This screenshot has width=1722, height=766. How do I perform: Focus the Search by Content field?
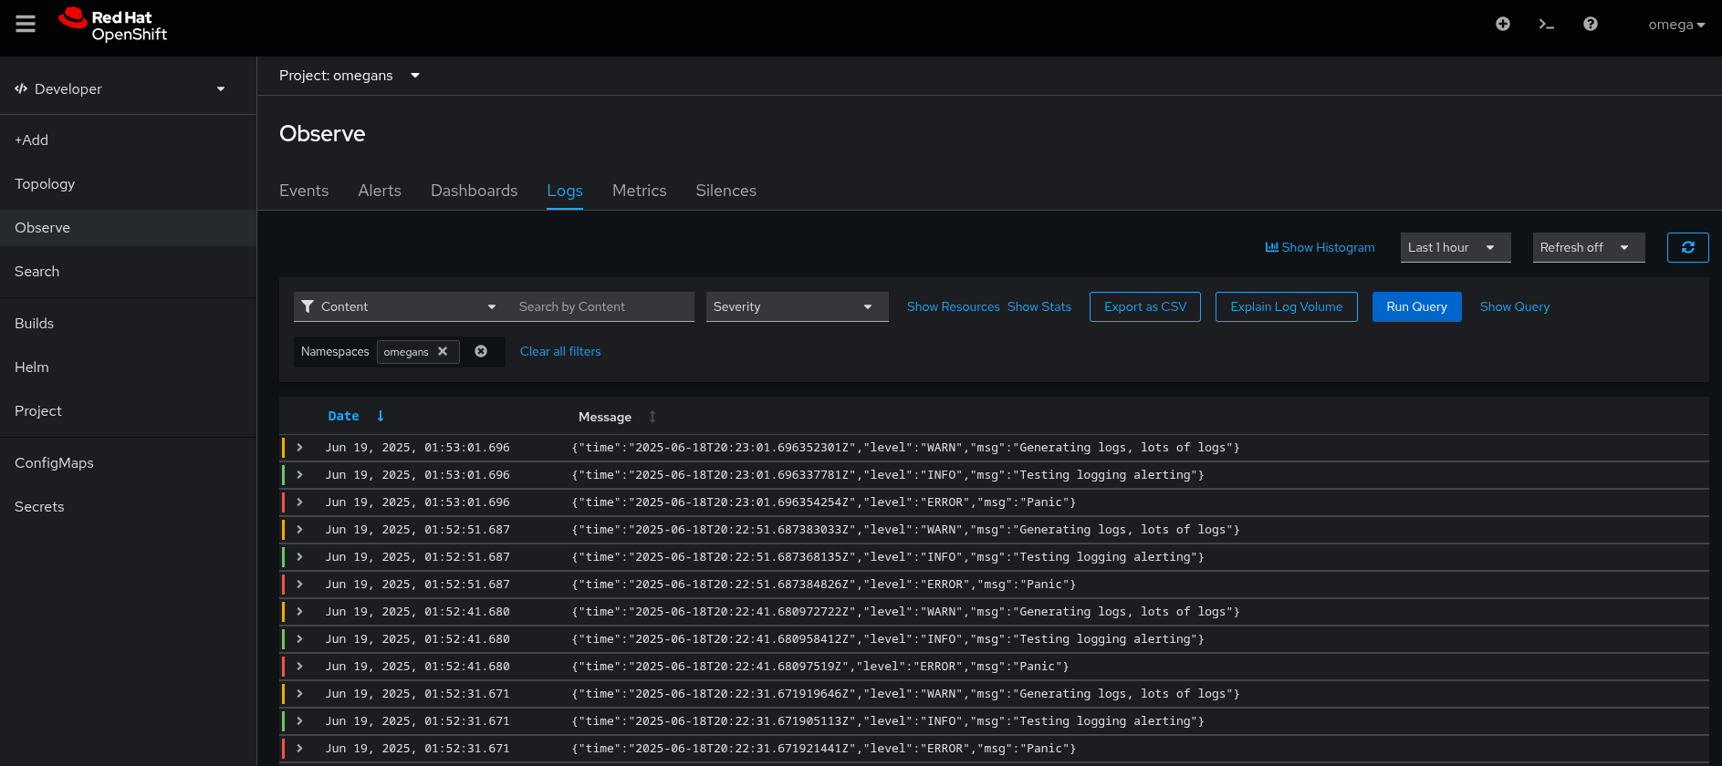[x=602, y=306]
